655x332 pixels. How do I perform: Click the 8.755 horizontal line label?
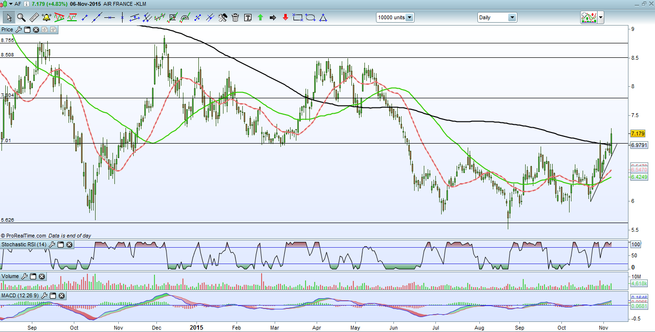[x=8, y=40]
